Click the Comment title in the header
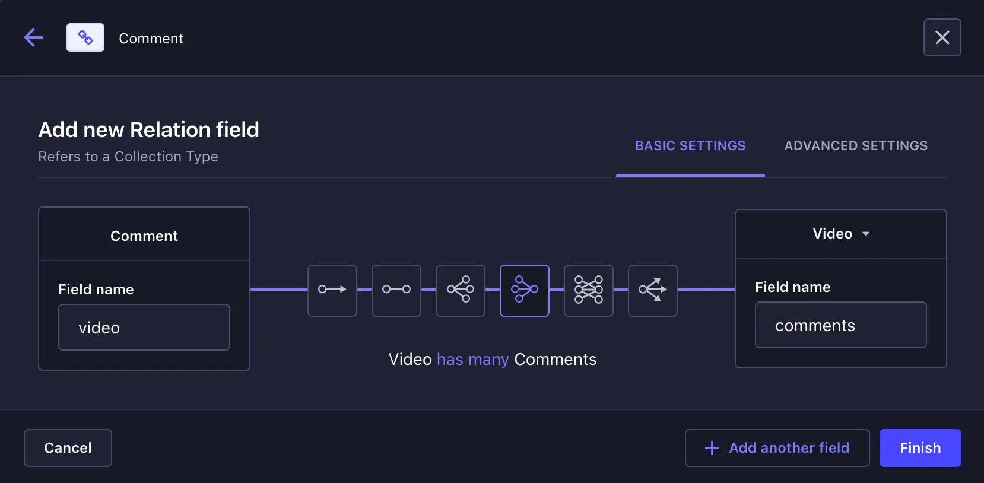Image resolution: width=984 pixels, height=483 pixels. [x=151, y=39]
